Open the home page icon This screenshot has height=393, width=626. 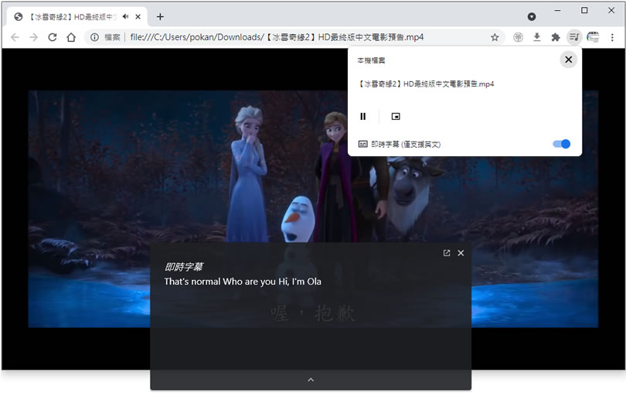(x=71, y=37)
